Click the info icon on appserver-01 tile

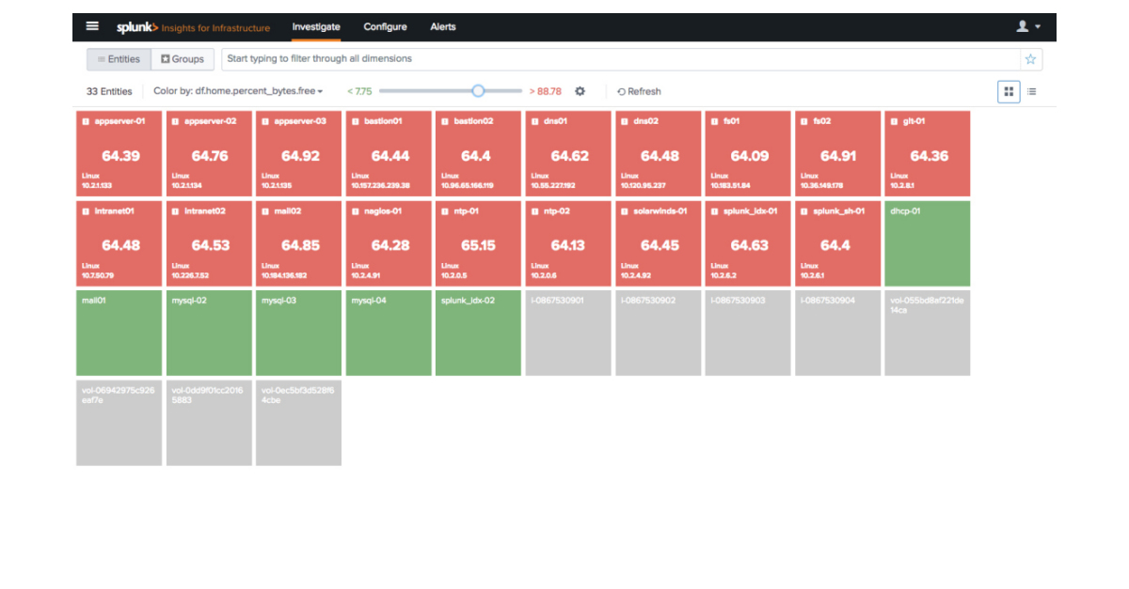[86, 121]
